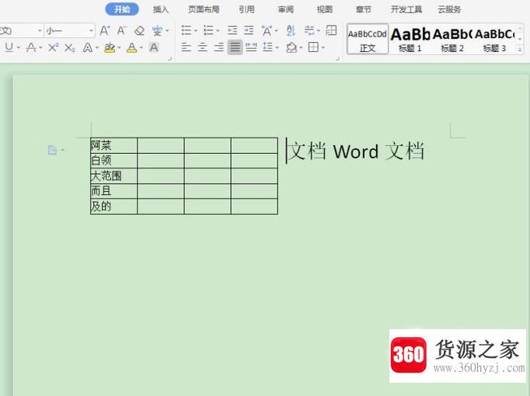This screenshot has width=530, height=396.
Task: Expand the underline style dropdown arrow
Action: 18,48
